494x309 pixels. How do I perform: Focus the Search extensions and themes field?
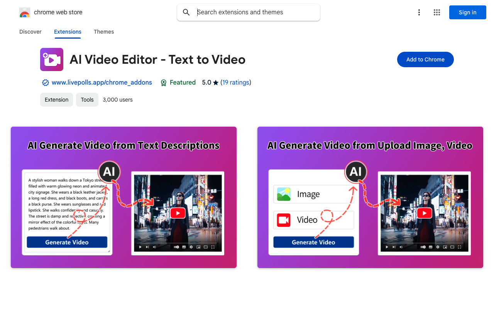[255, 12]
